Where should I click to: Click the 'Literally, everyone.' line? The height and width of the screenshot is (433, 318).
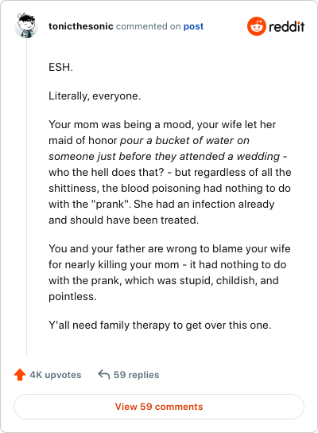(95, 96)
